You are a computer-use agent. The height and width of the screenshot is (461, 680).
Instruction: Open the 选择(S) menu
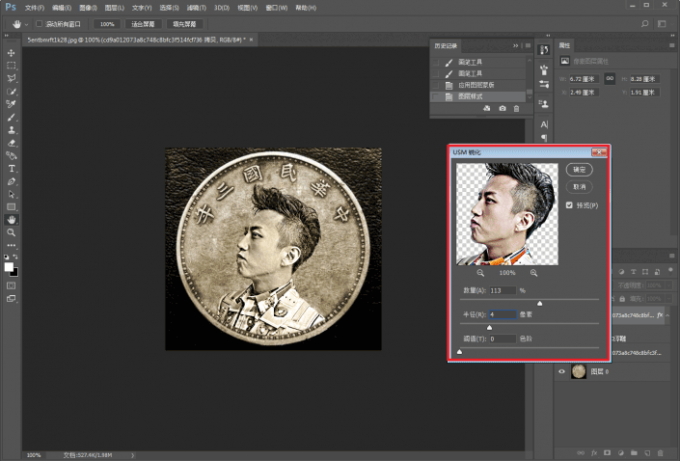(x=169, y=8)
